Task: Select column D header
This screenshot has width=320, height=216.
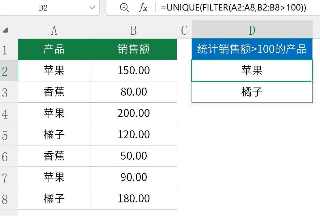Action: pos(252,30)
